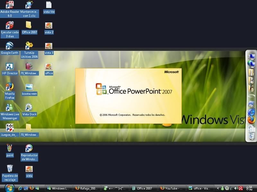Click the first folder icon in side dock
The image size is (257, 192).
point(251,72)
